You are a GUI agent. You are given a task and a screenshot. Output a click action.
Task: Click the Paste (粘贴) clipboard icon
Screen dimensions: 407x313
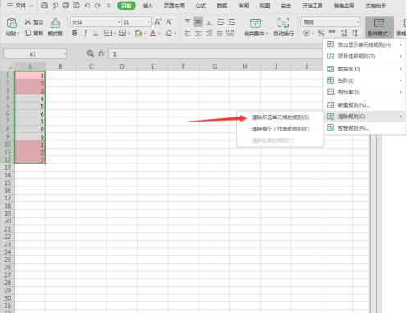pos(12,23)
